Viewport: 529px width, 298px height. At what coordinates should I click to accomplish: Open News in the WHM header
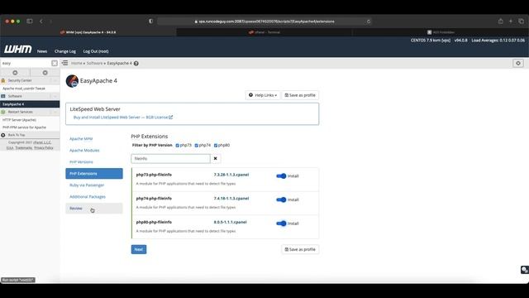pyautogui.click(x=42, y=51)
